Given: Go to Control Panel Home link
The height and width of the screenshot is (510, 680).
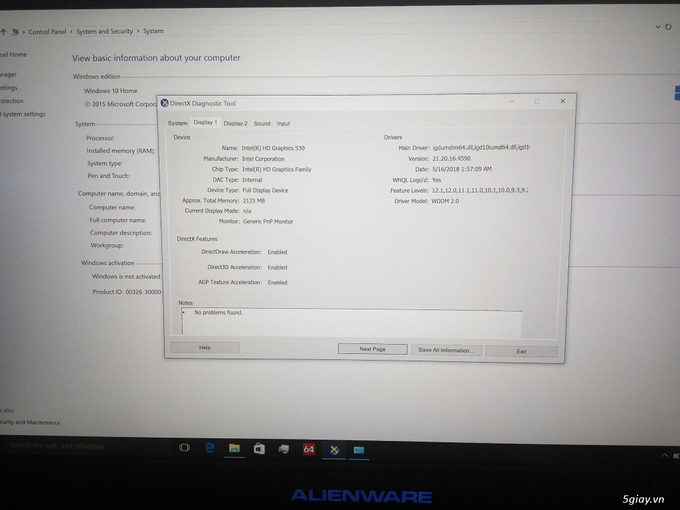Looking at the screenshot, I should point(13,54).
